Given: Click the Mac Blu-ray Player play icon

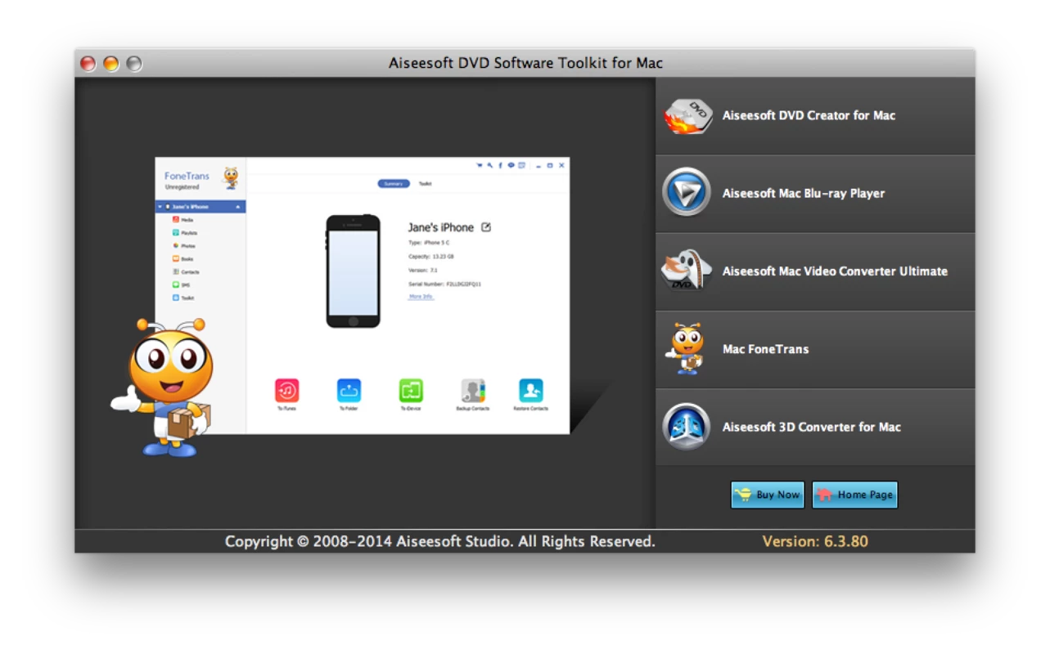Looking at the screenshot, I should click(687, 193).
